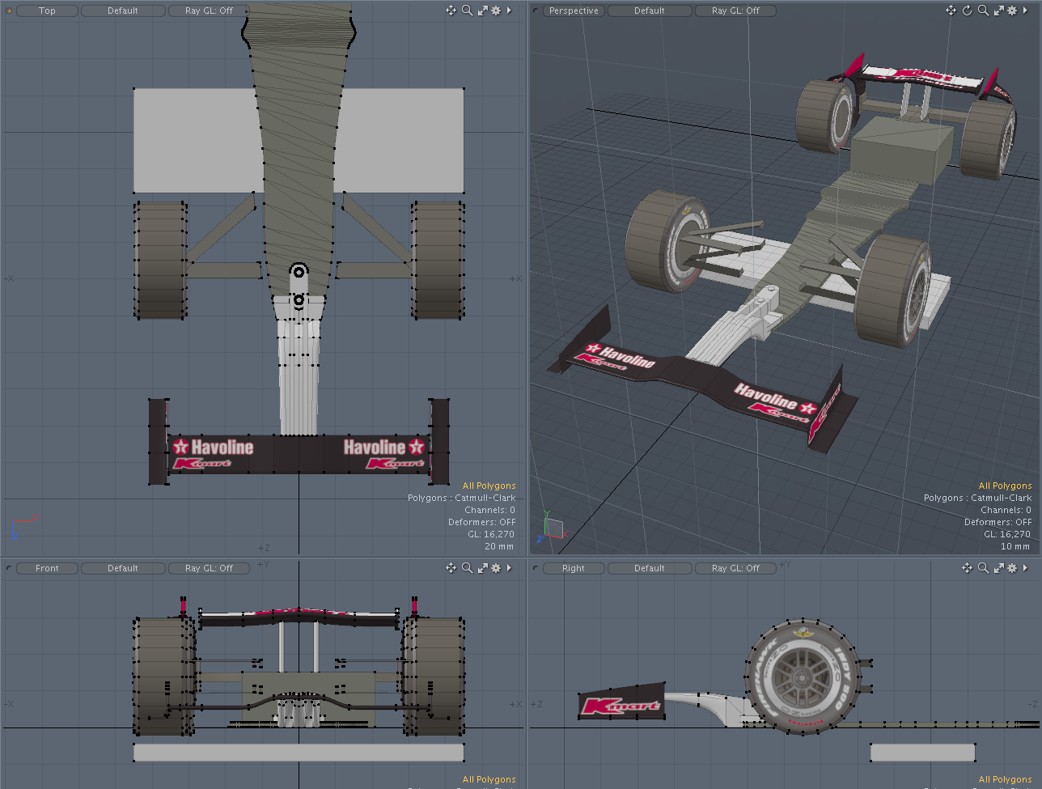Select the Kmart endplate in Right view

pos(621,701)
